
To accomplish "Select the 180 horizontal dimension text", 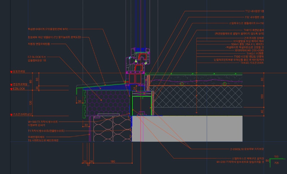I will coord(113,161).
